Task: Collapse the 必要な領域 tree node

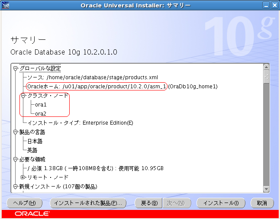Action: (16, 159)
